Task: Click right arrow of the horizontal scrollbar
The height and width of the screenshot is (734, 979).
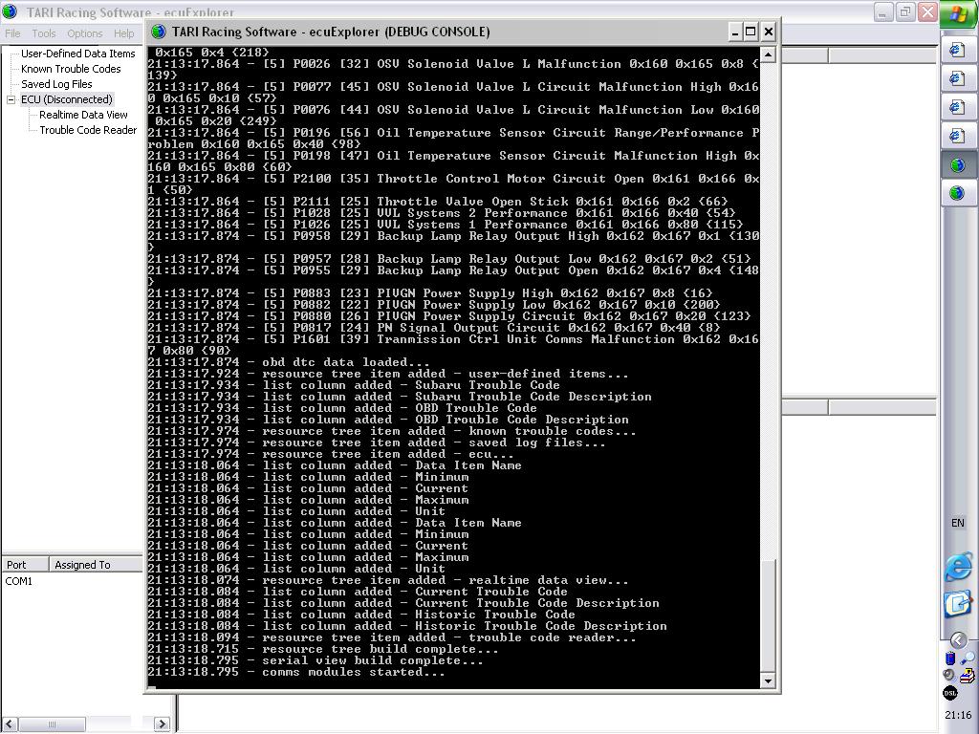Action: (161, 724)
